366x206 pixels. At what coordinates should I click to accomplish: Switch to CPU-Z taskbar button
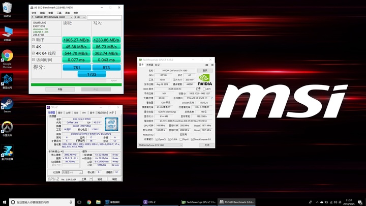coord(160,202)
